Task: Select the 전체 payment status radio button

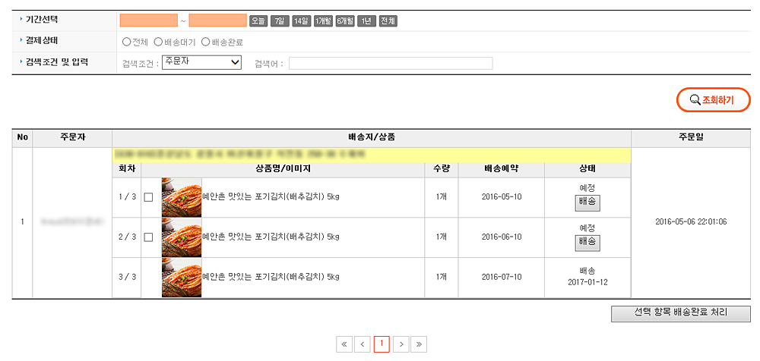Action: (x=126, y=42)
